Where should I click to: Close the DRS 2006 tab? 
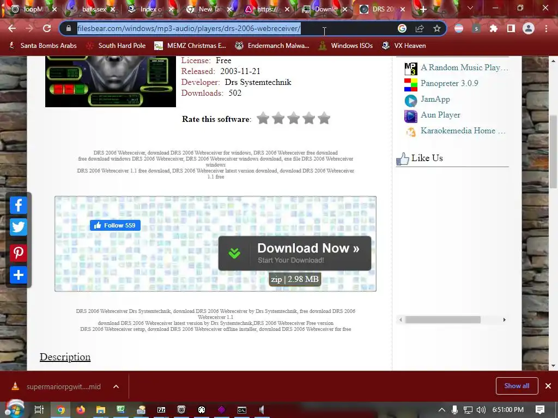pyautogui.click(x=403, y=9)
